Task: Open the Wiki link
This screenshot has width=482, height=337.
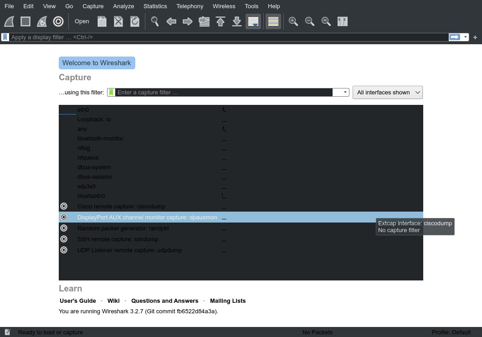Action: pos(113,301)
